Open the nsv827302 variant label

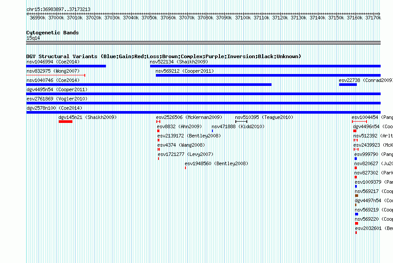point(374,173)
